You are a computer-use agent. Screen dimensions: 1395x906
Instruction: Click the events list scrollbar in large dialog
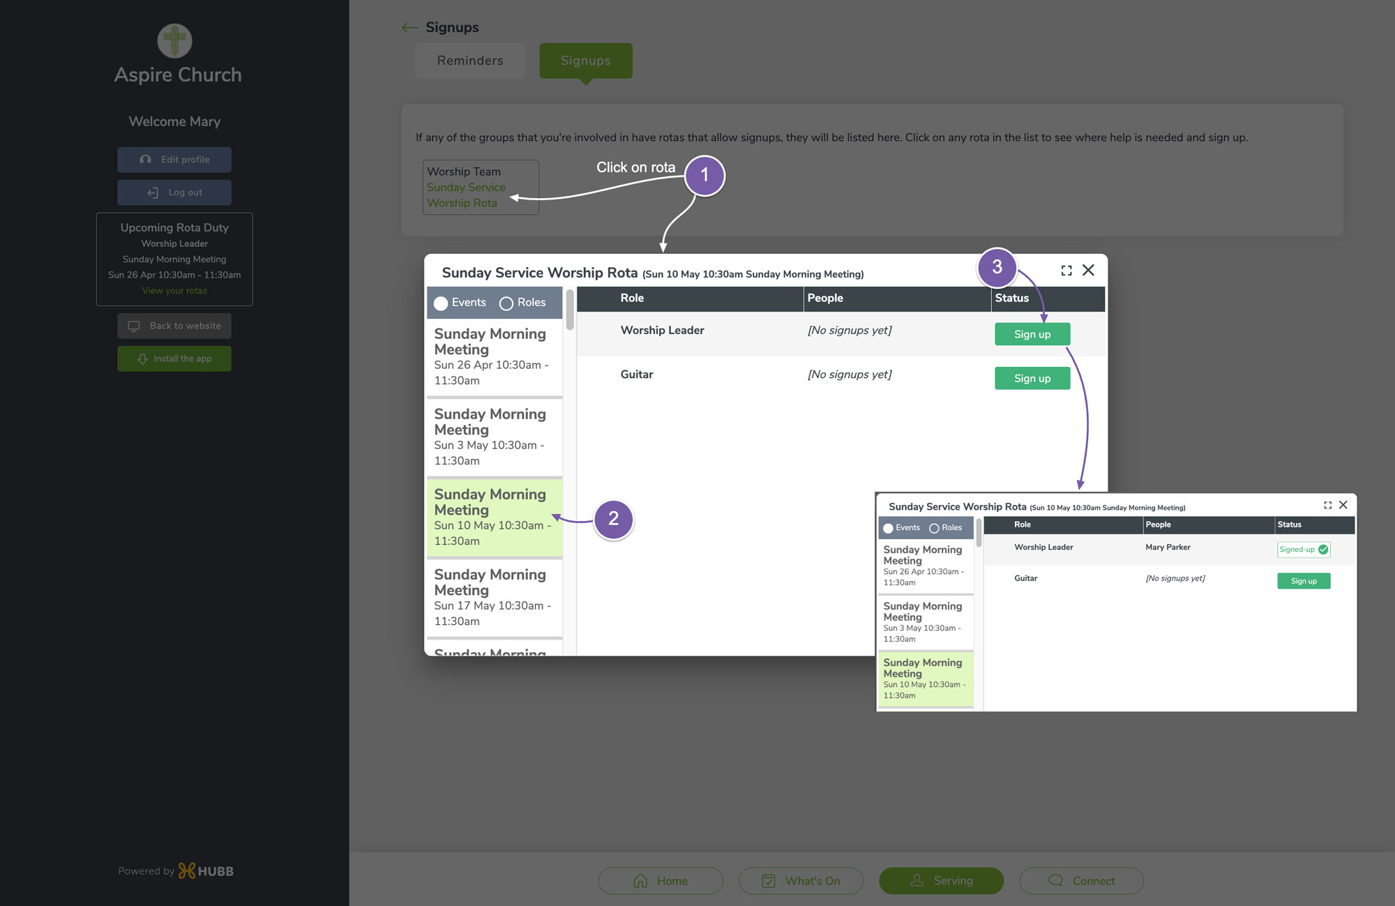[x=570, y=310]
